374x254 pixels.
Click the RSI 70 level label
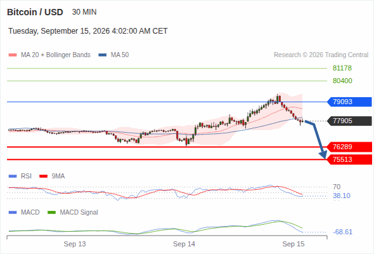pos(337,187)
